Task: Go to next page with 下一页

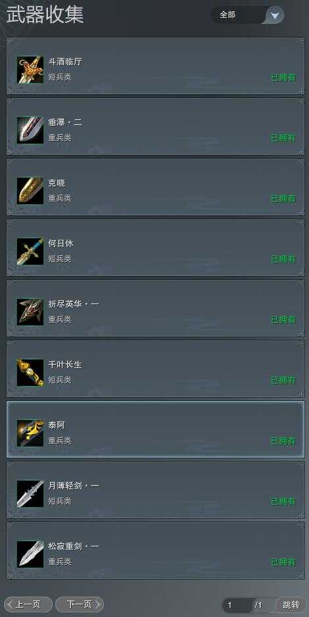Action: tap(80, 604)
